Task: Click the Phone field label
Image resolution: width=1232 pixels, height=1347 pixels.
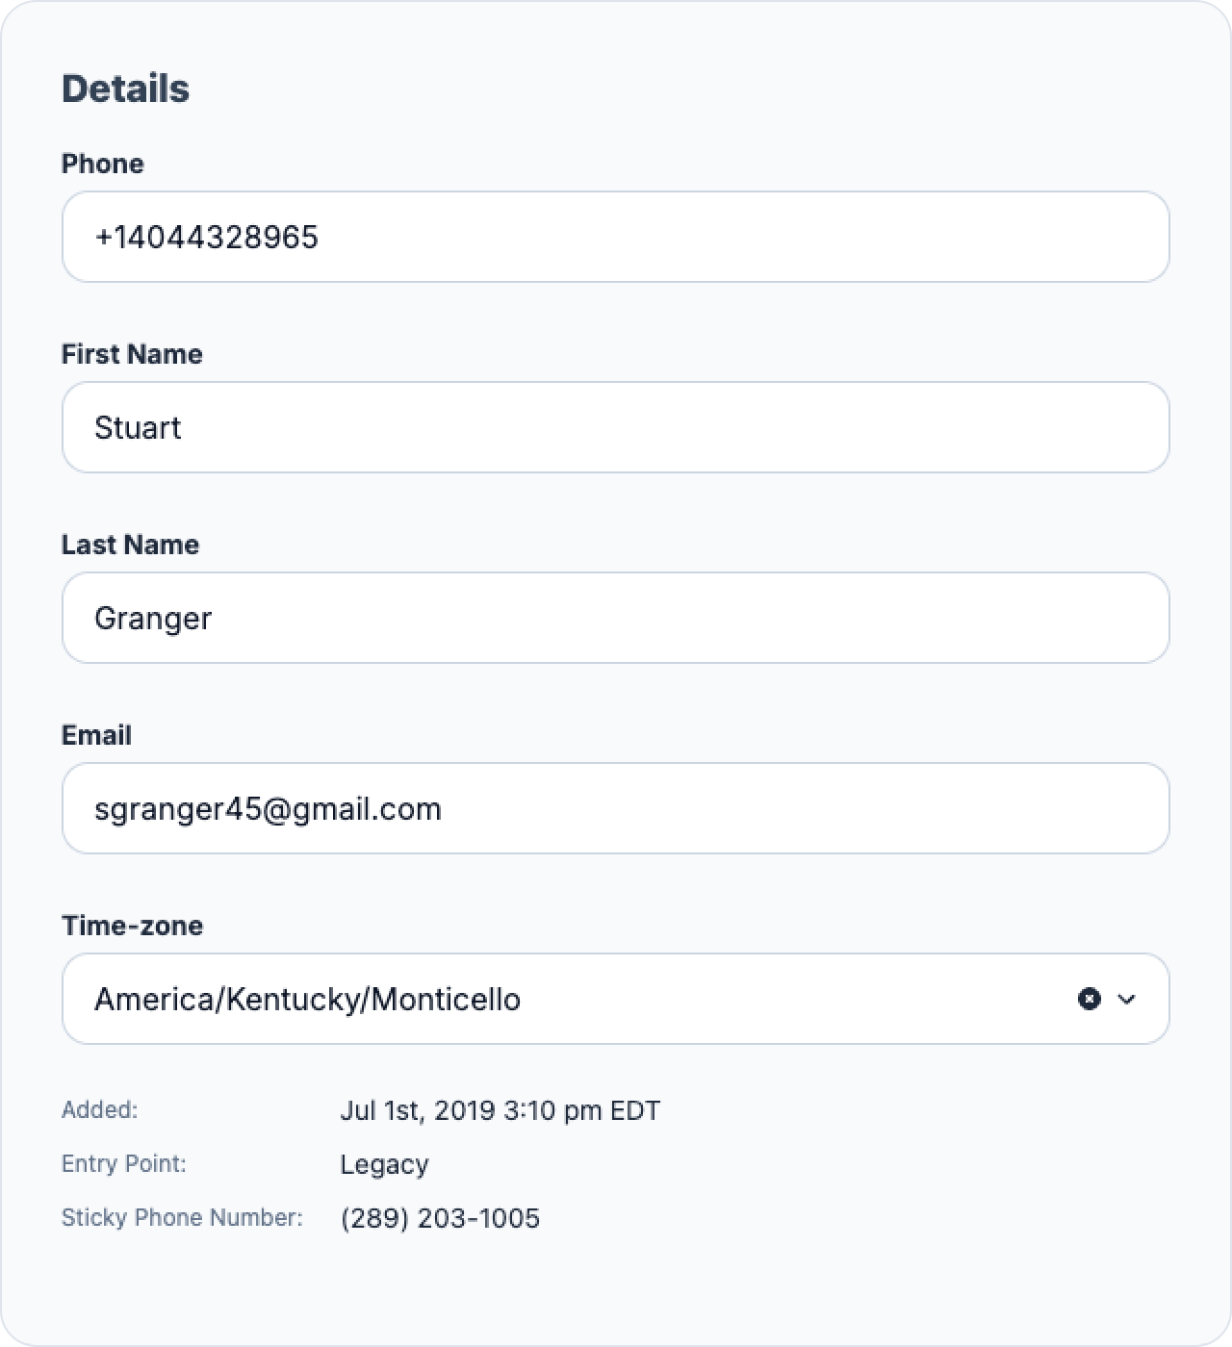Action: point(102,164)
